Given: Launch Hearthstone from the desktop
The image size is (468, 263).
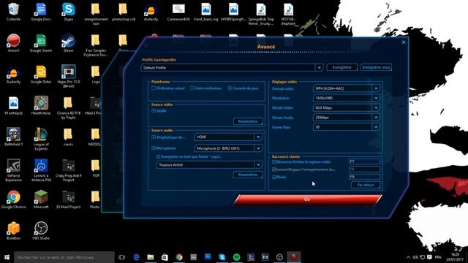Looking at the screenshot, I should 41,105.
